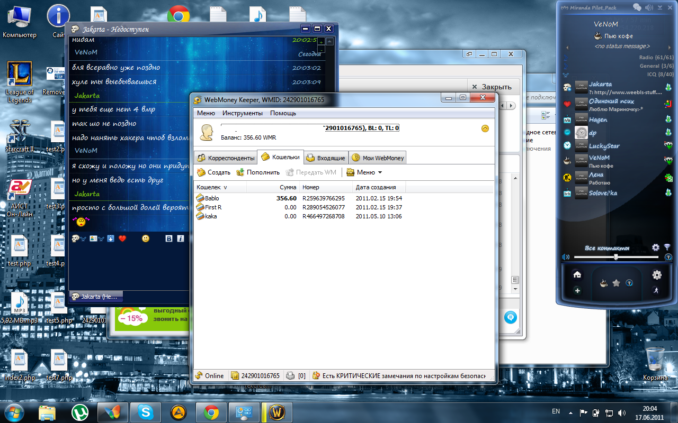
Task: Open uTorrent from the taskbar
Action: tap(80, 411)
